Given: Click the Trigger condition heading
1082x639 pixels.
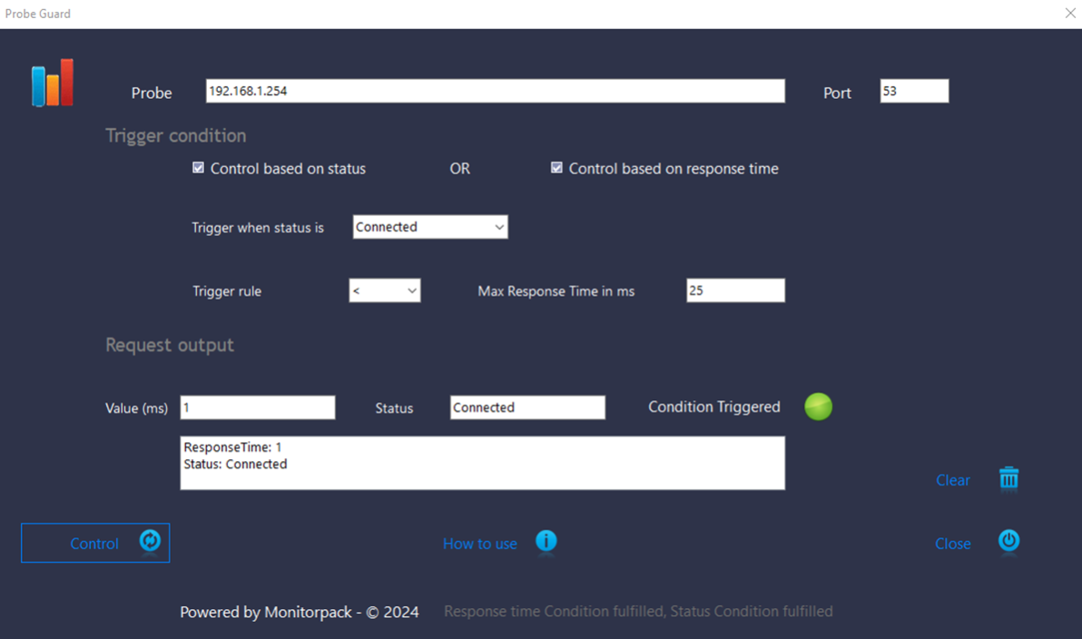Looking at the screenshot, I should click(x=176, y=135).
